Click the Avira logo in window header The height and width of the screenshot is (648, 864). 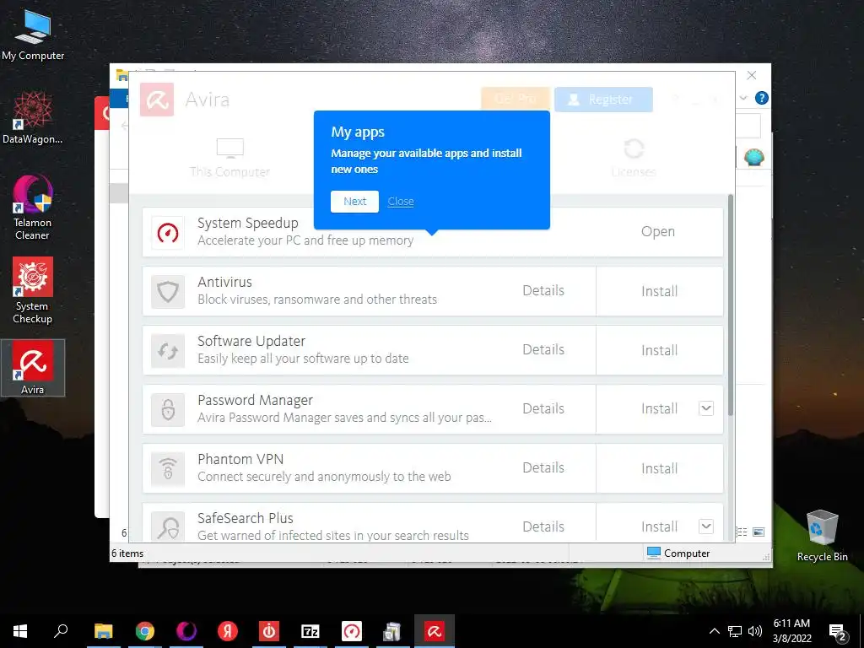157,100
